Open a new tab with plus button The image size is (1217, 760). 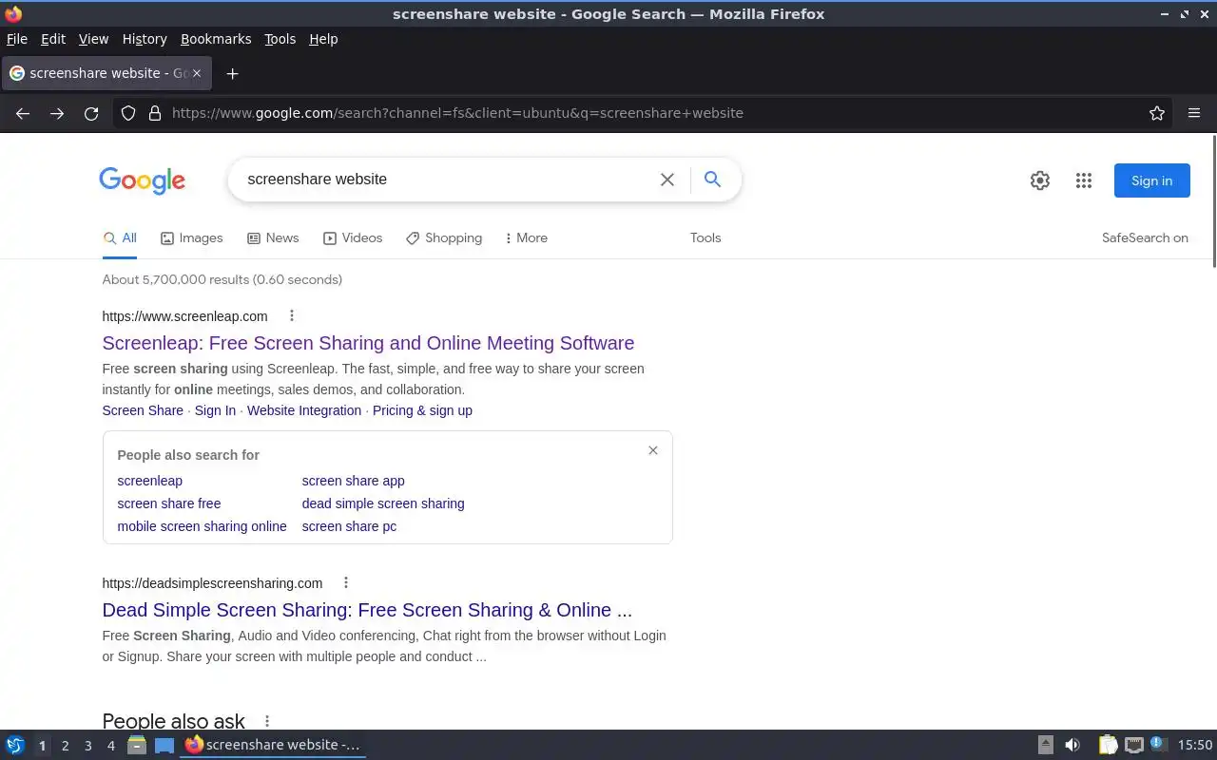coord(232,73)
